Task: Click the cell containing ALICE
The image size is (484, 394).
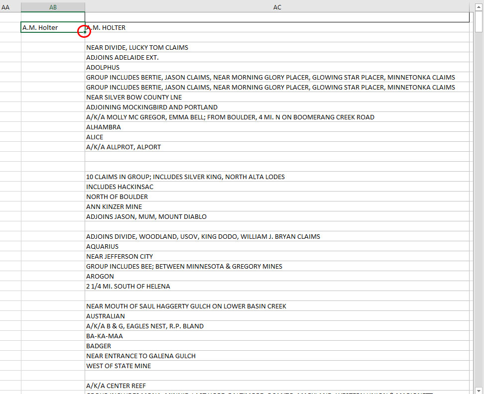Action: pos(95,137)
